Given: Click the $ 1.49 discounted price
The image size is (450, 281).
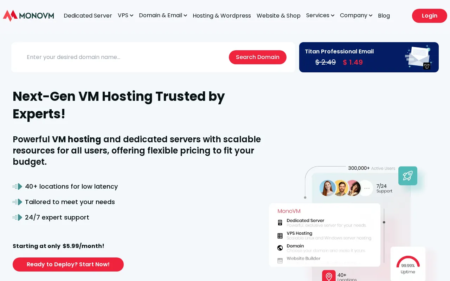Looking at the screenshot, I should tap(353, 63).
